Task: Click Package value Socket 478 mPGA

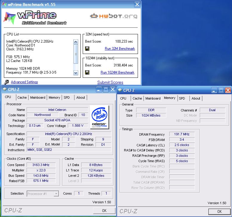Action: pyautogui.click(x=57, y=120)
